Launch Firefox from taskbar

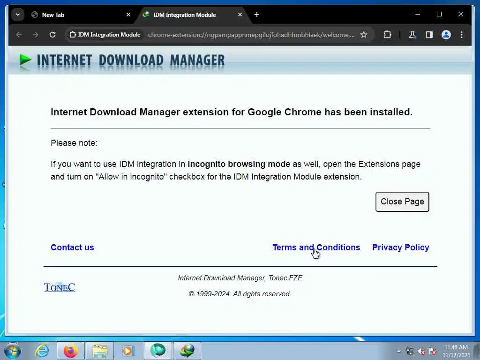tap(70, 351)
